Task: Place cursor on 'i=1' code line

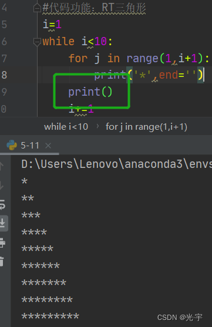Action: (52, 25)
